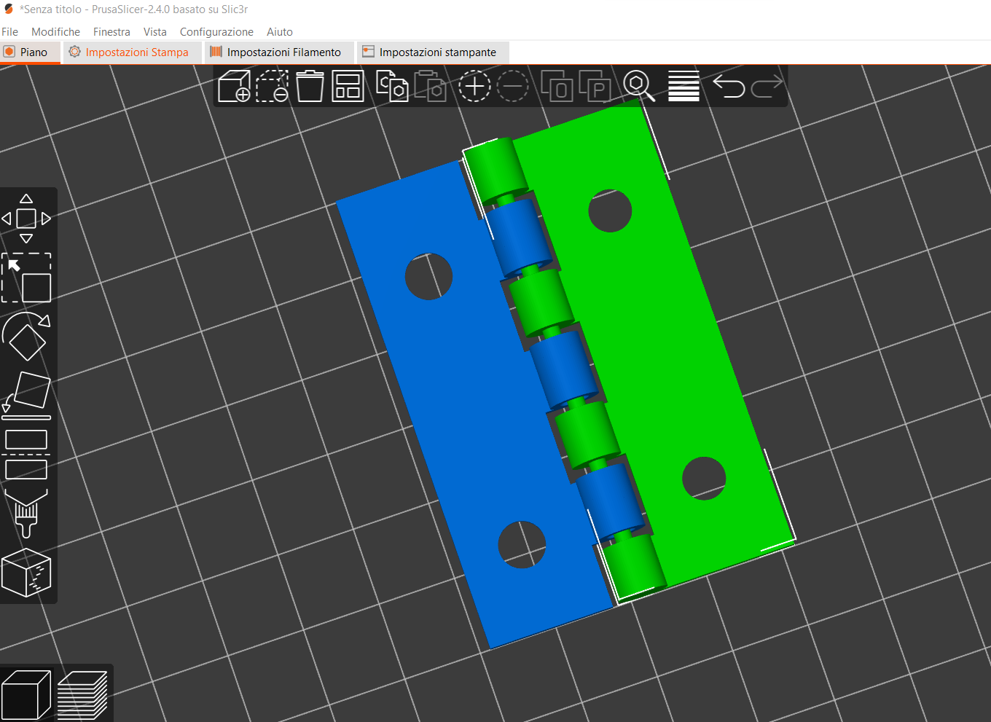Click the Delete selected object icon
Image resolution: width=991 pixels, height=722 pixels.
(272, 86)
